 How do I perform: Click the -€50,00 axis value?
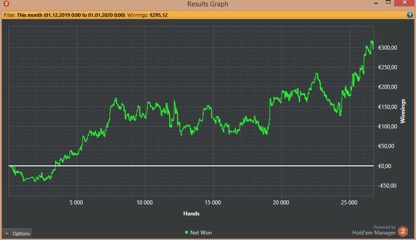tap(387, 185)
